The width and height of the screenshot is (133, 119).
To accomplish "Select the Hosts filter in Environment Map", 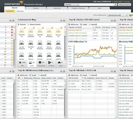I will tap(32, 64).
